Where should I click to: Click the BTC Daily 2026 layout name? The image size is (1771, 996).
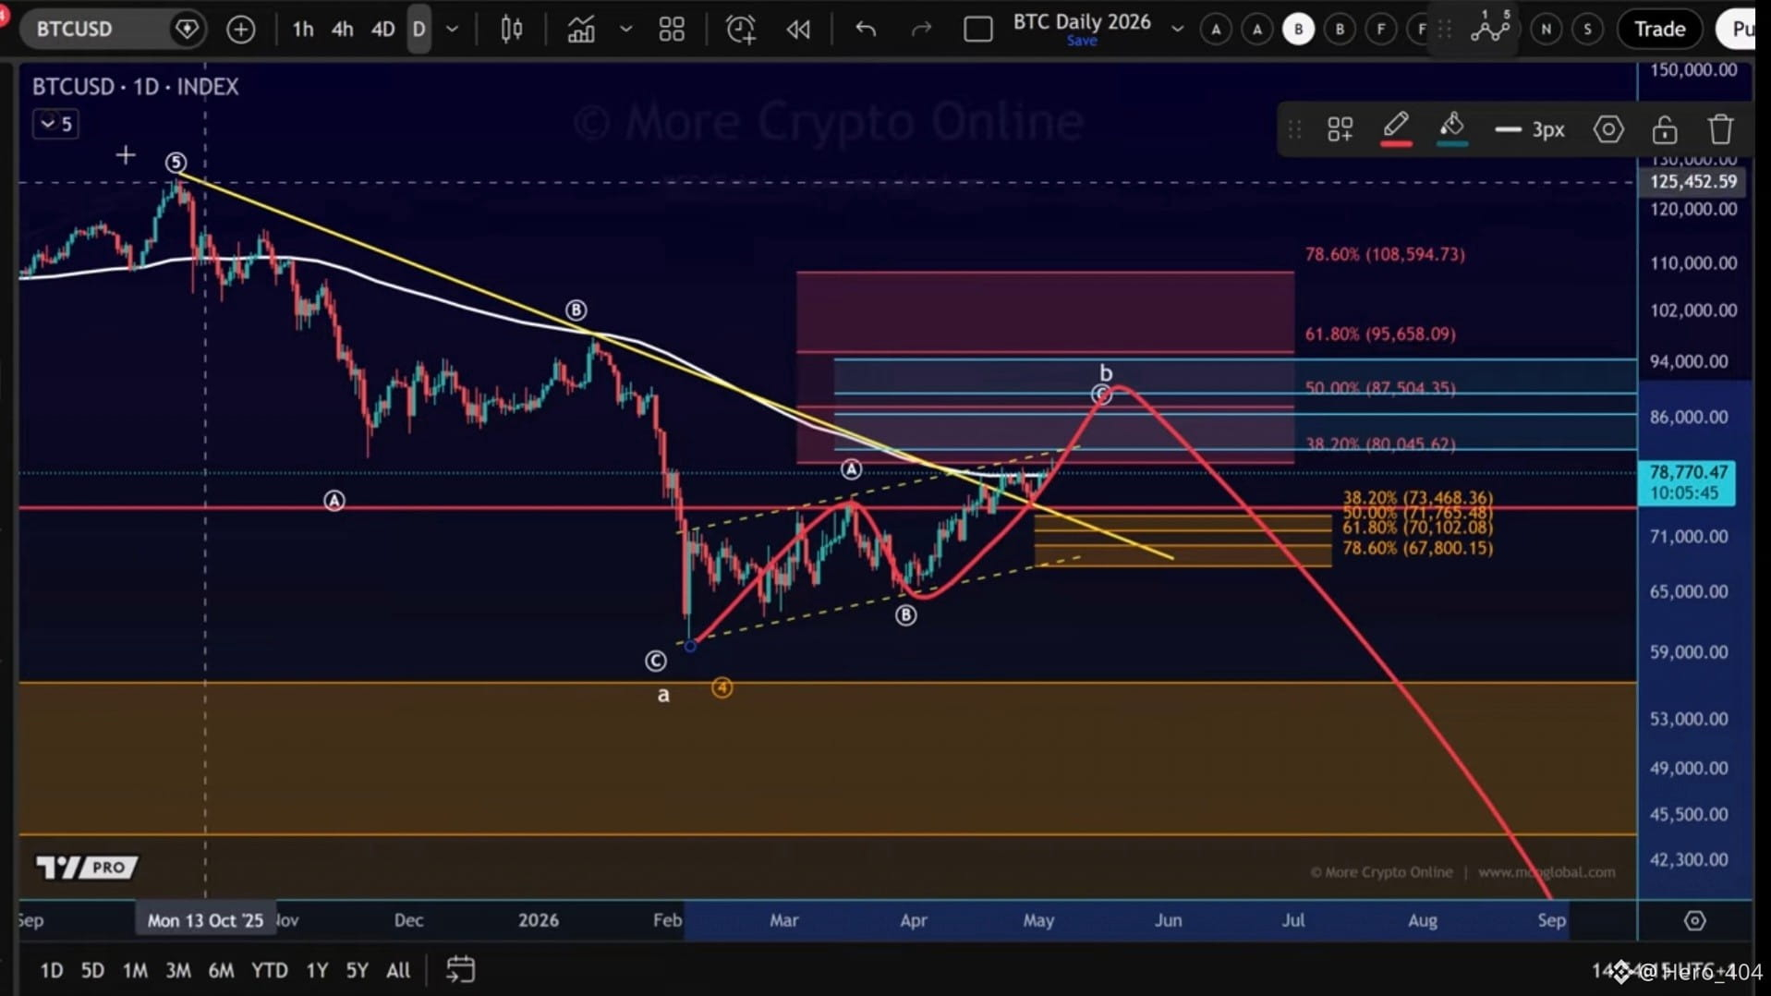click(x=1082, y=21)
